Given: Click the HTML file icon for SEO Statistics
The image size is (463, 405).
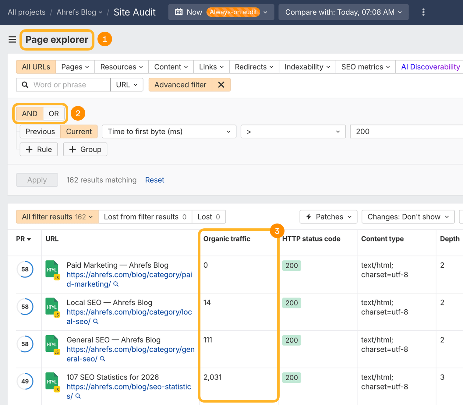Looking at the screenshot, I should 52,382.
